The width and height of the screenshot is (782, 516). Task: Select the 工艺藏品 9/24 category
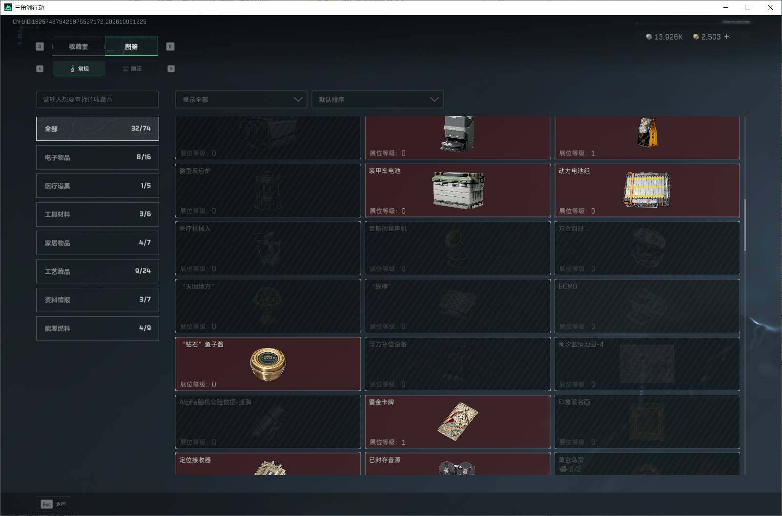point(98,271)
